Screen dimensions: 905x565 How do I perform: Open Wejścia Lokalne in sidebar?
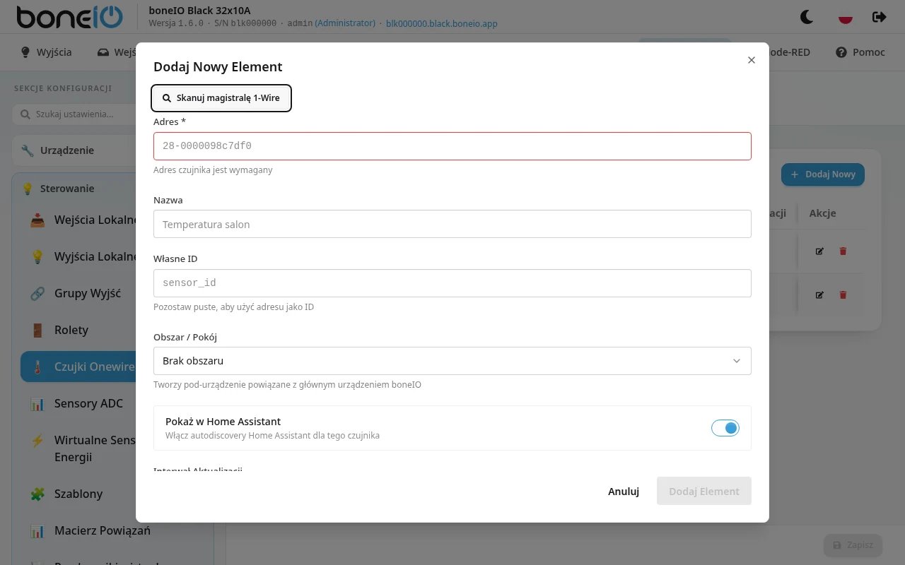point(78,220)
